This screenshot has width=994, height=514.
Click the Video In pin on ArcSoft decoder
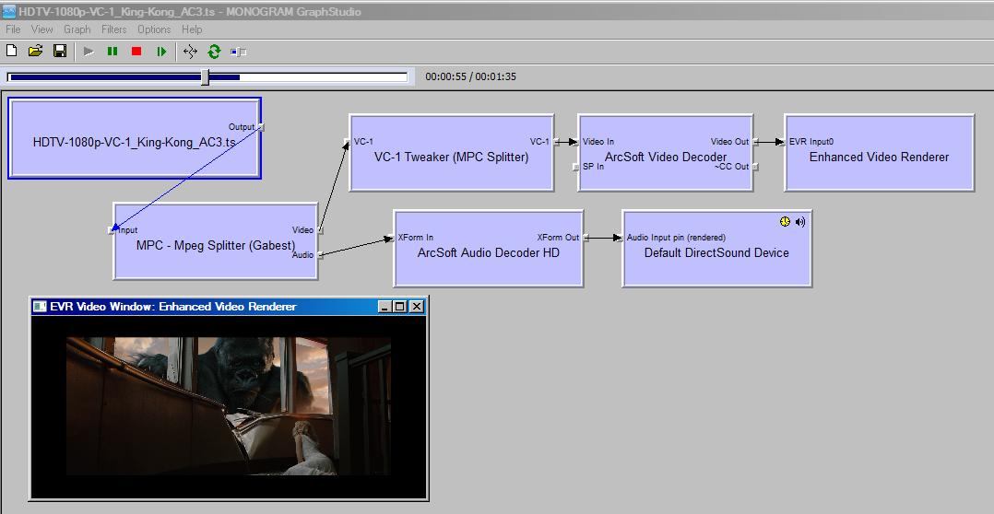[576, 142]
